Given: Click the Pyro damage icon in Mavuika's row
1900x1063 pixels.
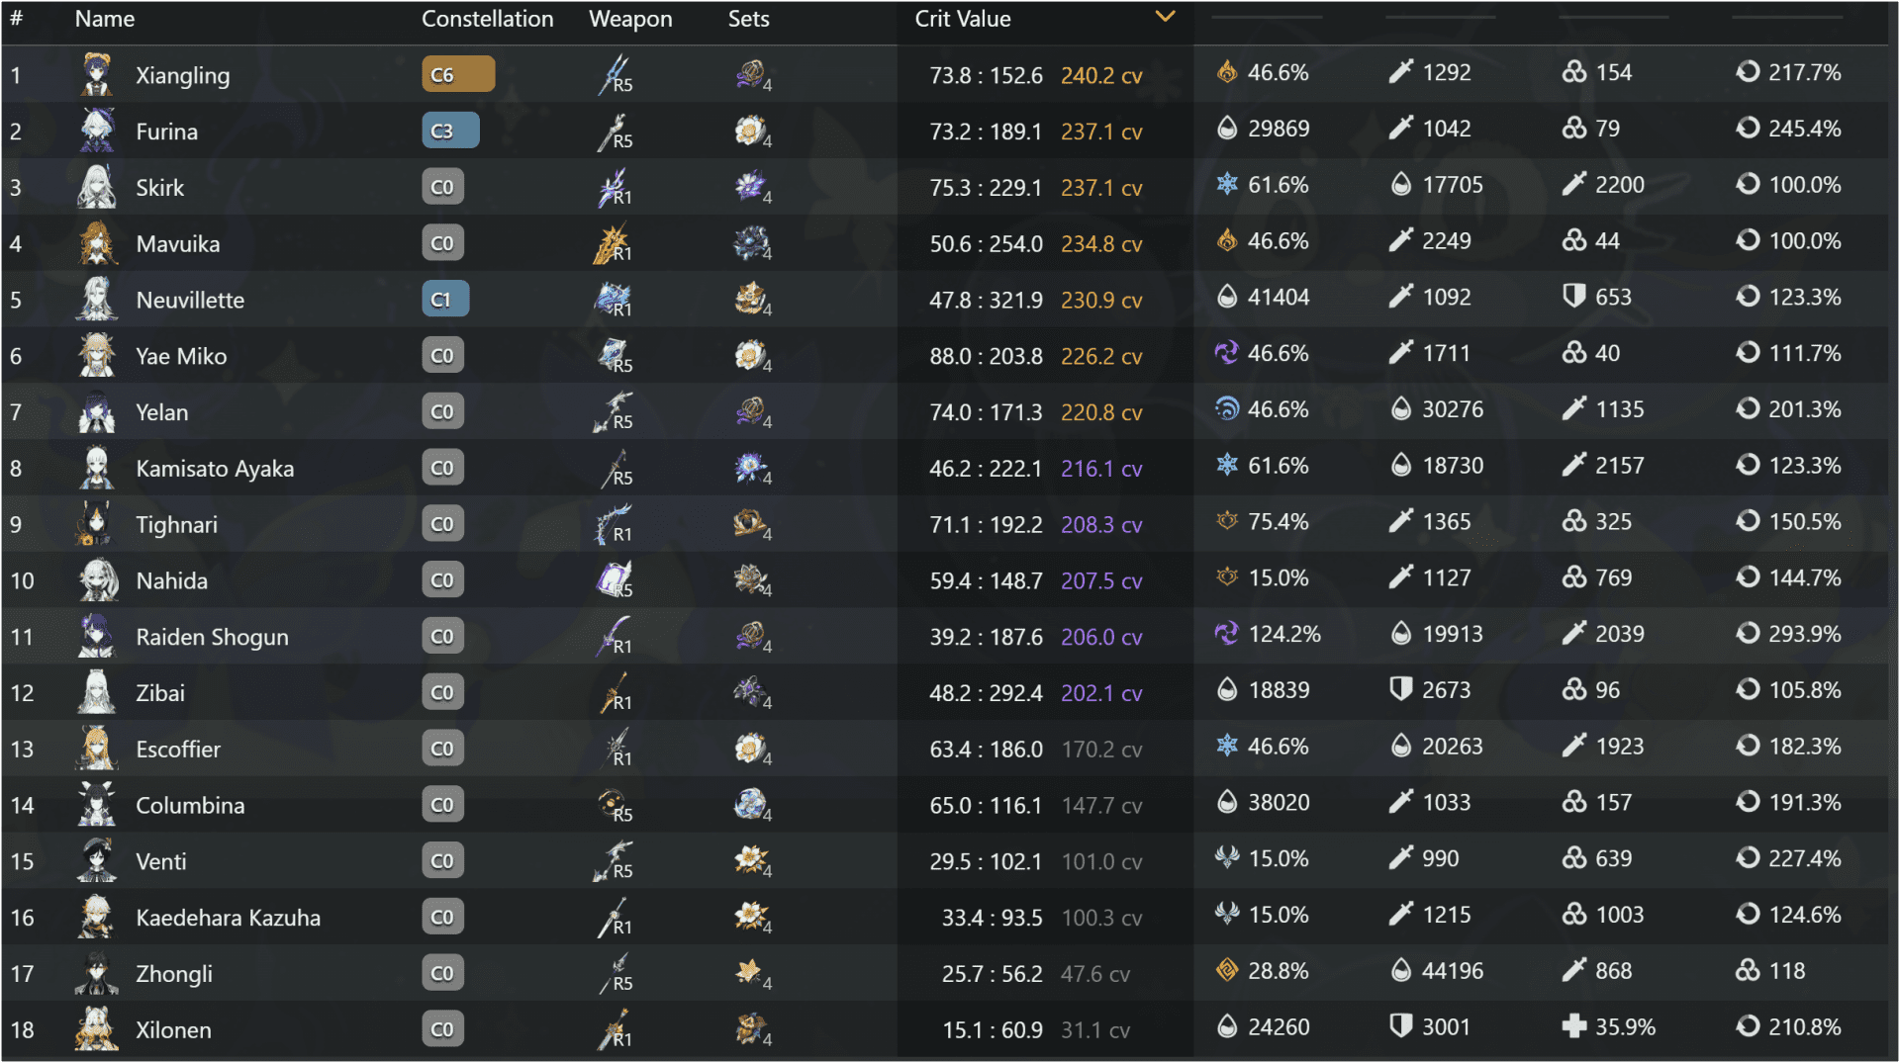Looking at the screenshot, I should (x=1226, y=240).
